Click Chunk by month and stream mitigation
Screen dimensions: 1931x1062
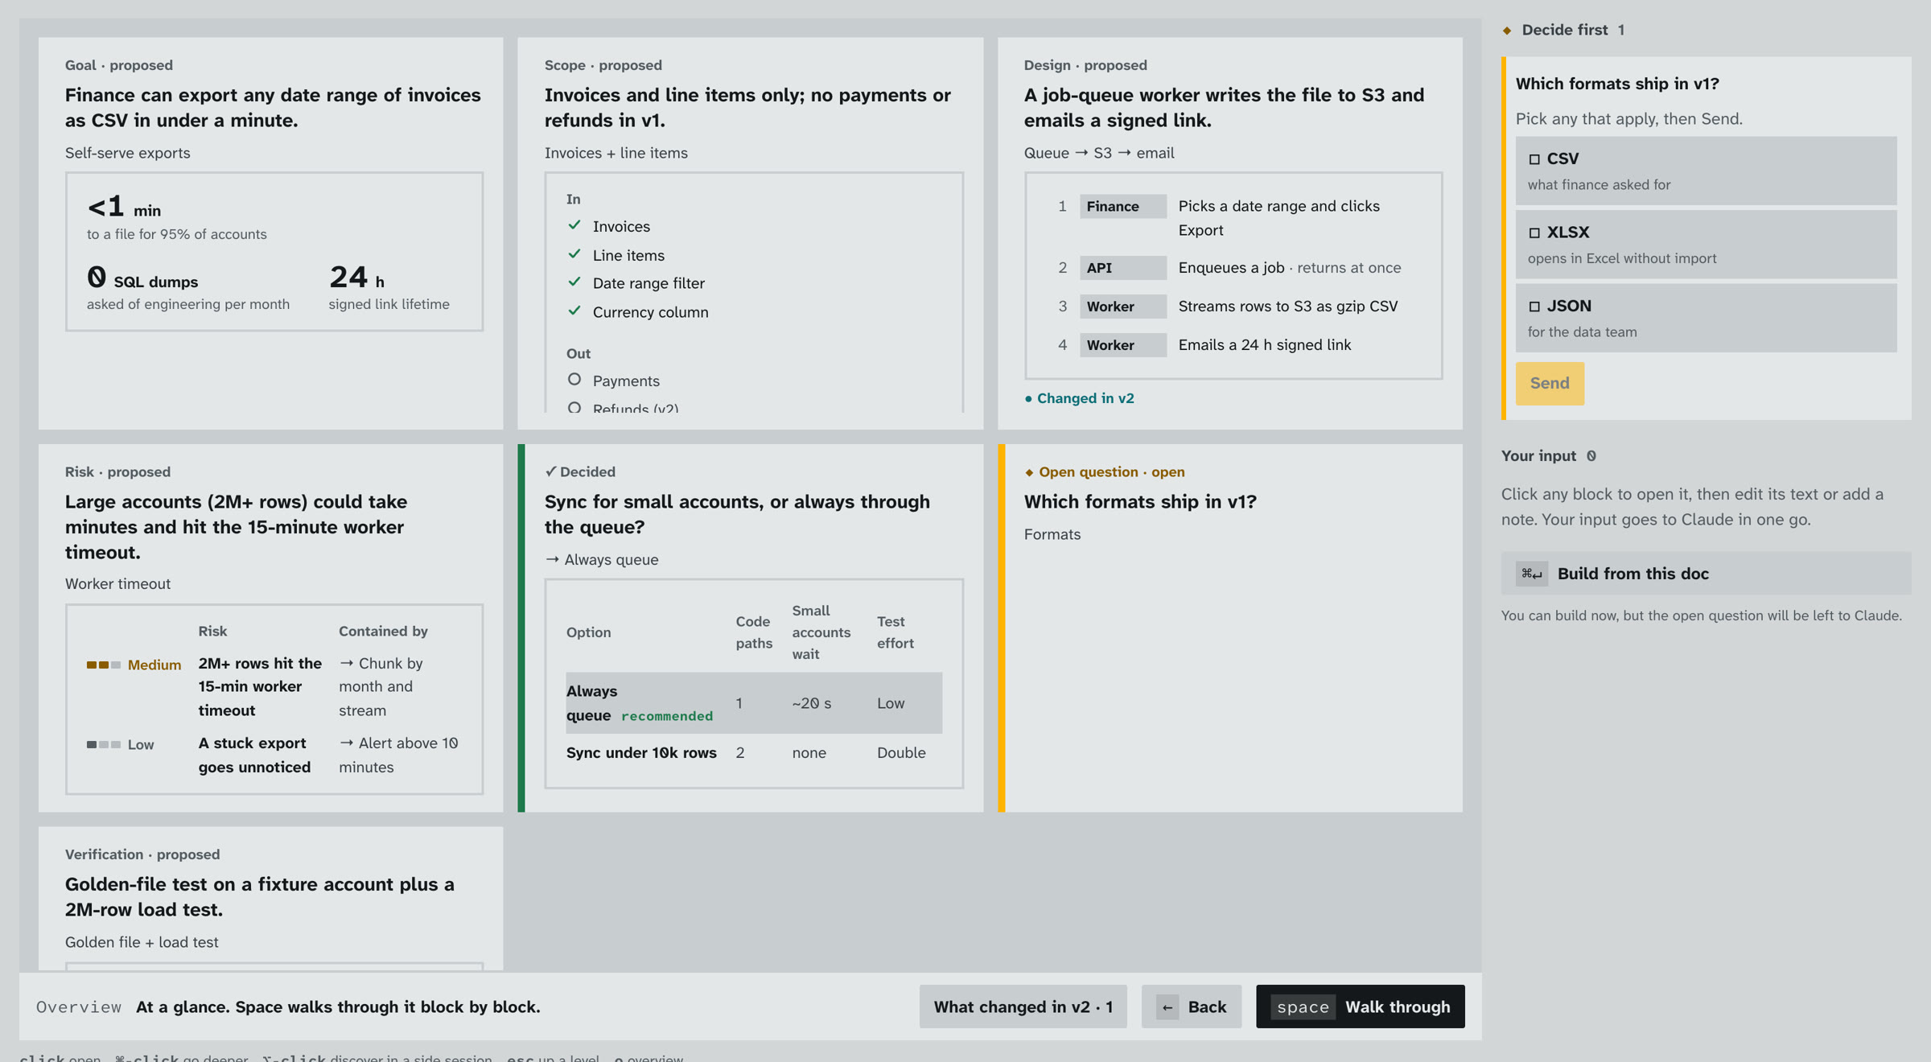[x=381, y=686]
